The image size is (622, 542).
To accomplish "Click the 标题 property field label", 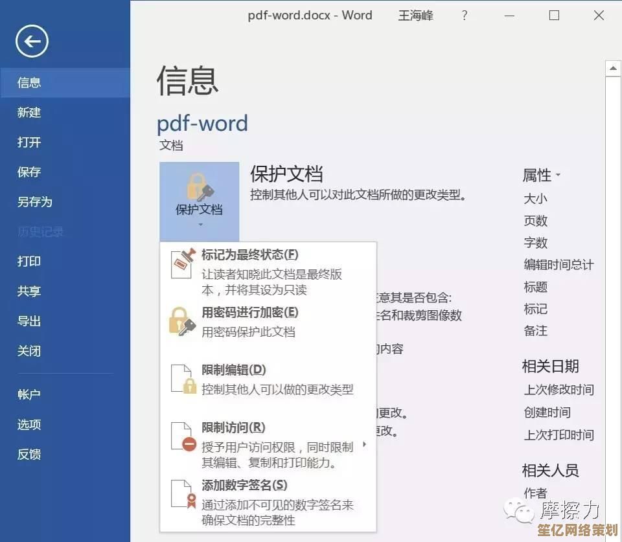I will [x=536, y=287].
